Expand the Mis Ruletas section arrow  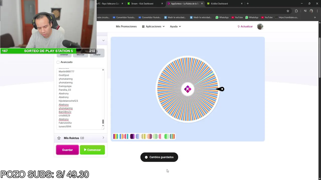103,138
